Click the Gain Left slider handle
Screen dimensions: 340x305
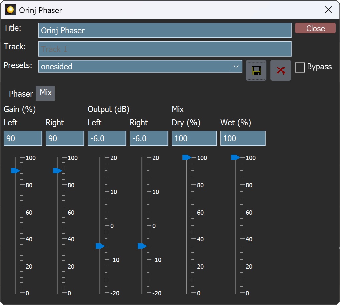coord(15,171)
